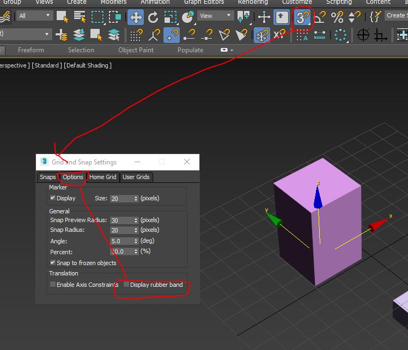Enable Snap to Face icon
Screen dimensions: 408x350
[x=241, y=35]
